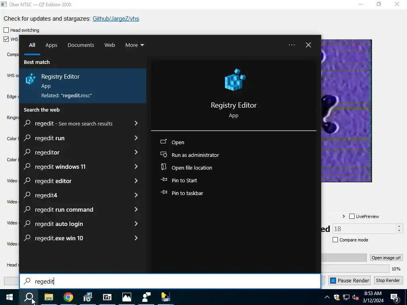This screenshot has width=407, height=305.
Task: Expand the 'regedit editor' suggestion arrow
Action: [x=136, y=181]
